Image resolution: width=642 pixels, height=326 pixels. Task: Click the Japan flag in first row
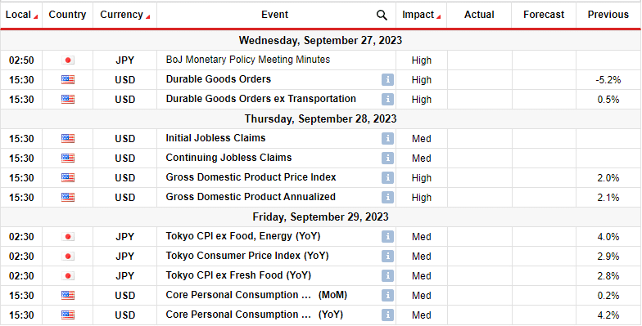coord(68,60)
